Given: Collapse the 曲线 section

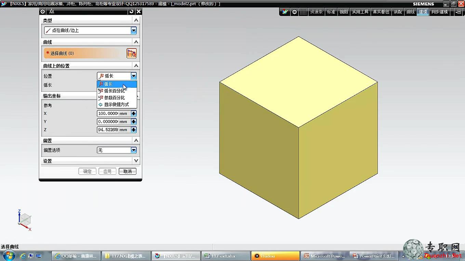Looking at the screenshot, I should (x=136, y=42).
